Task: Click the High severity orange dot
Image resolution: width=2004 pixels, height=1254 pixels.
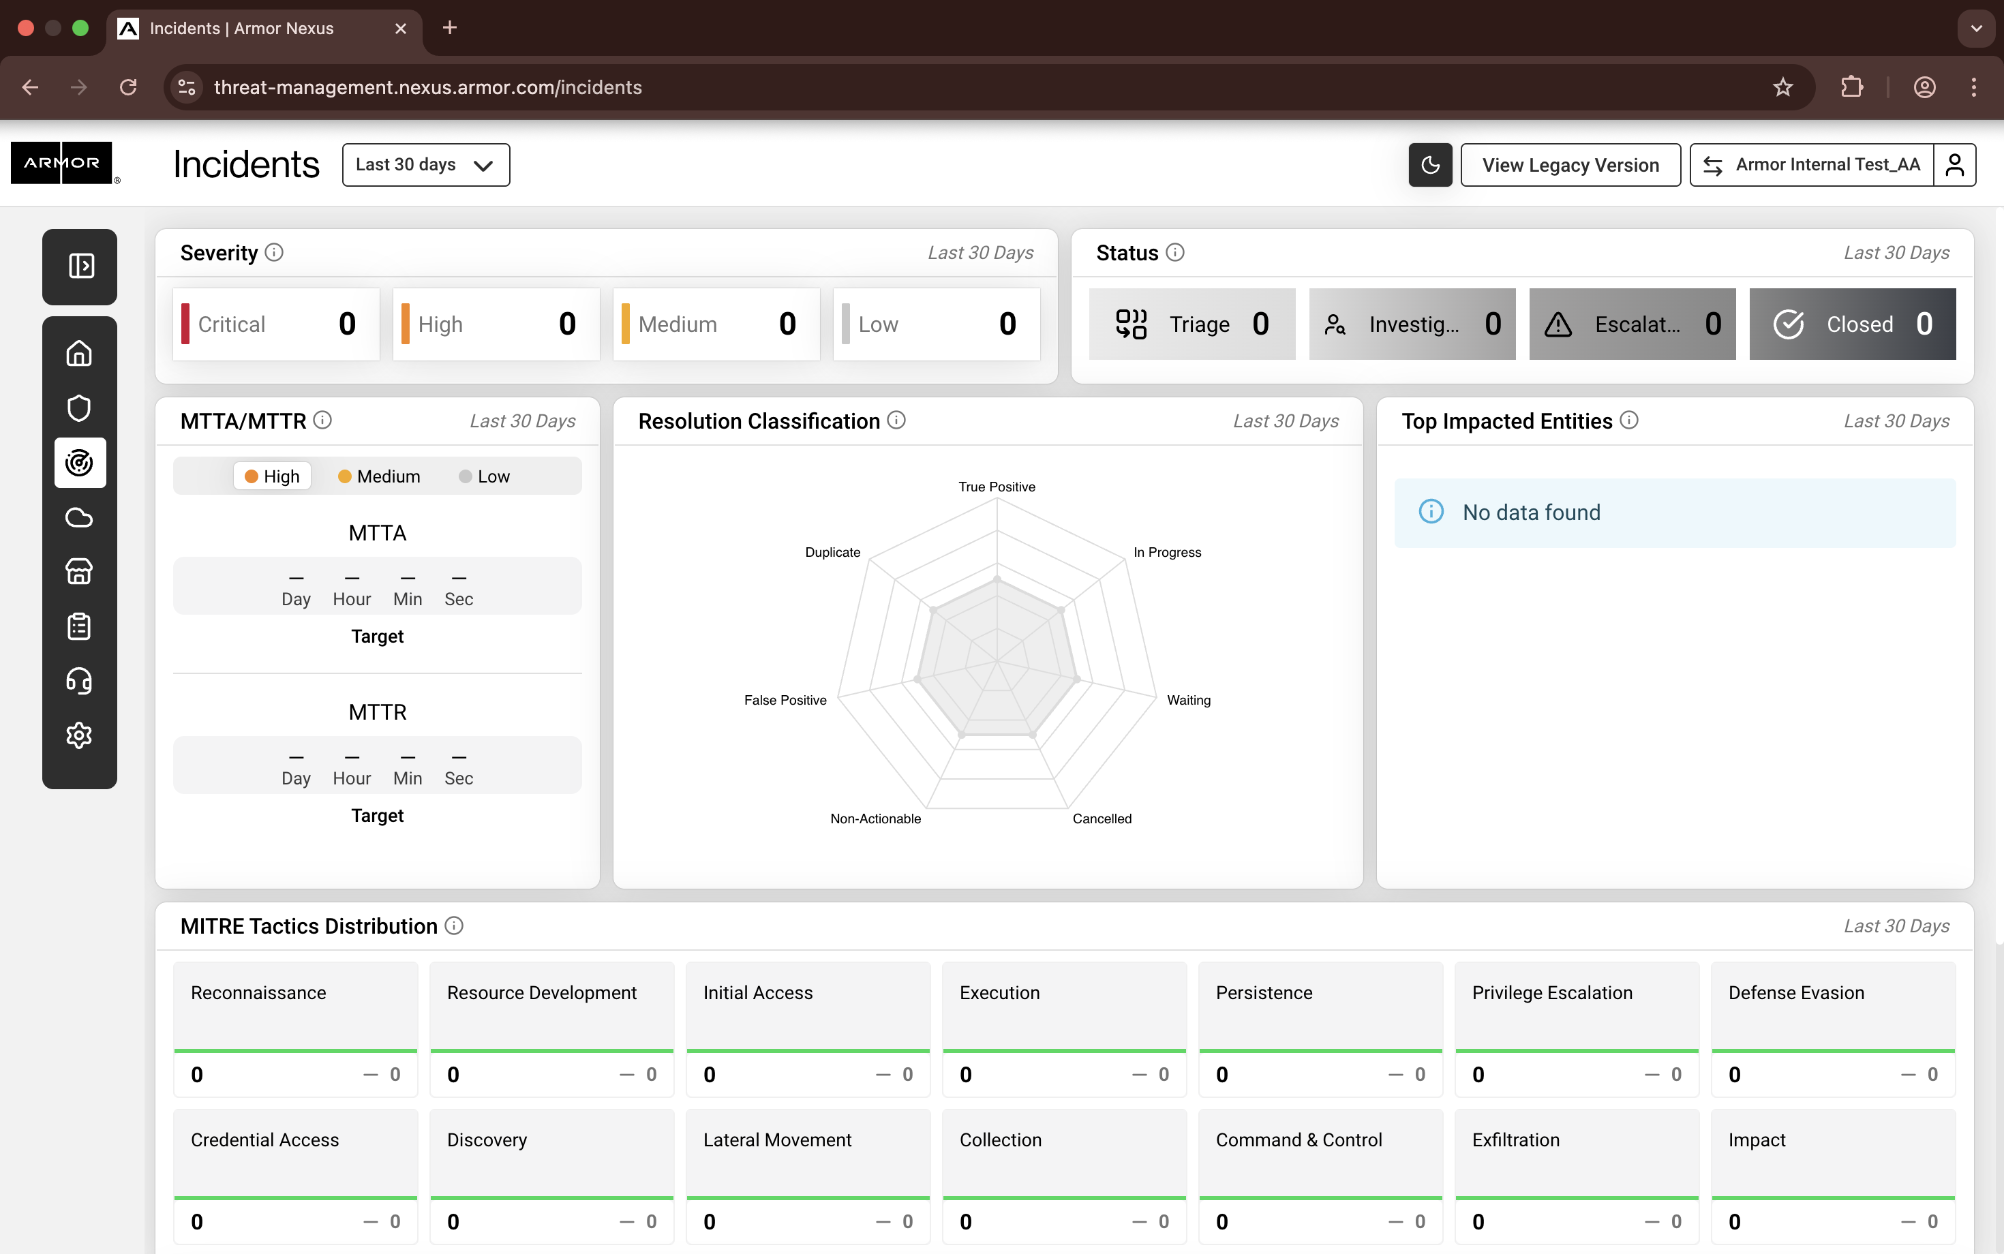Action: click(251, 476)
